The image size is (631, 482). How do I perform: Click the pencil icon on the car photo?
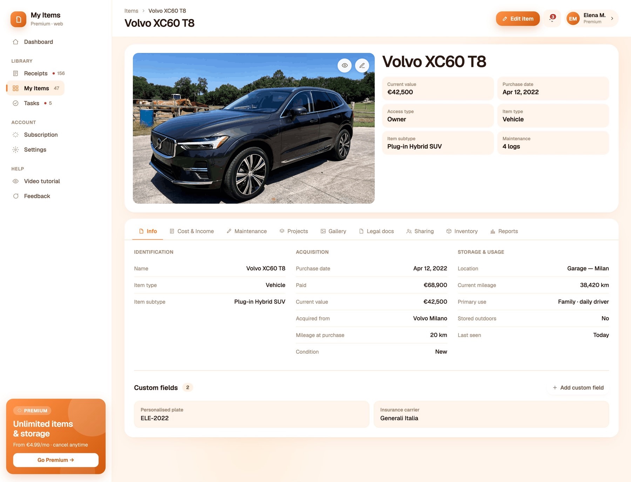362,66
